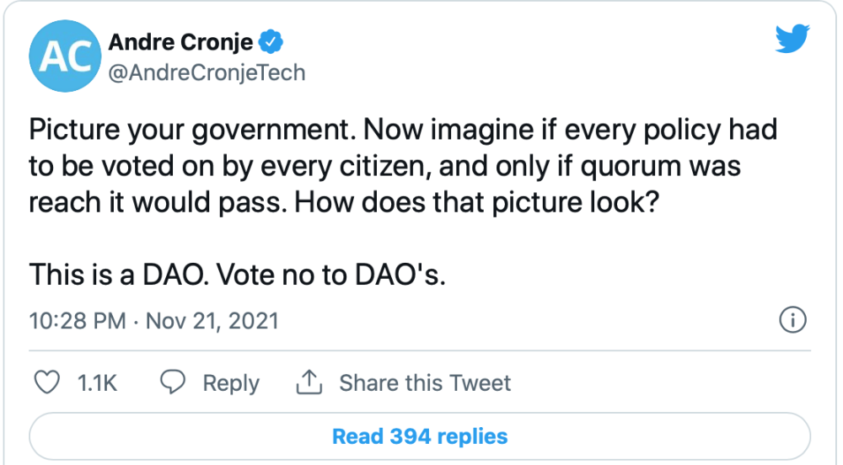Click the Nov 21, 2021 date
This screenshot has width=843, height=465.
click(212, 321)
